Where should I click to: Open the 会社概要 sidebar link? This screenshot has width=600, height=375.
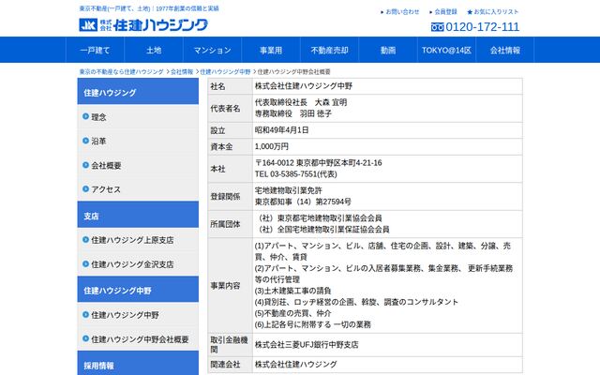click(x=106, y=166)
